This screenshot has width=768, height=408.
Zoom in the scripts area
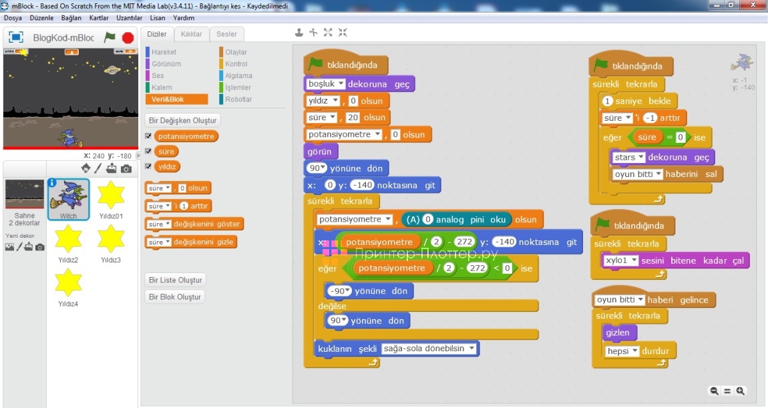pos(740,391)
